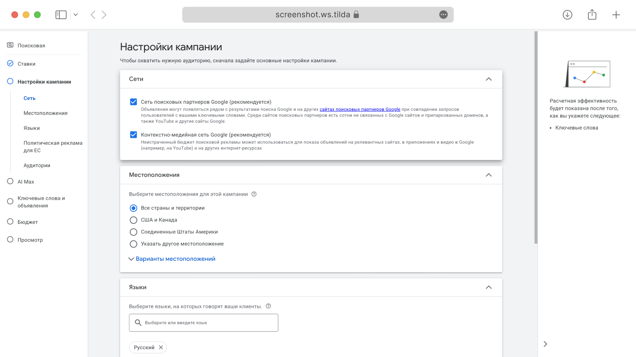Select the США и Канада radio option

tap(134, 220)
